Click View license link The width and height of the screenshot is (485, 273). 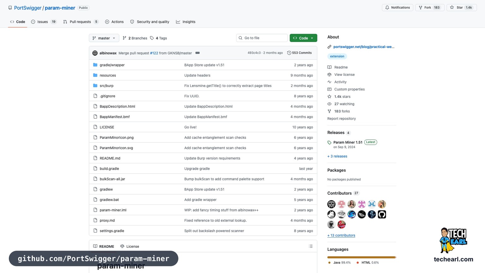click(x=344, y=75)
